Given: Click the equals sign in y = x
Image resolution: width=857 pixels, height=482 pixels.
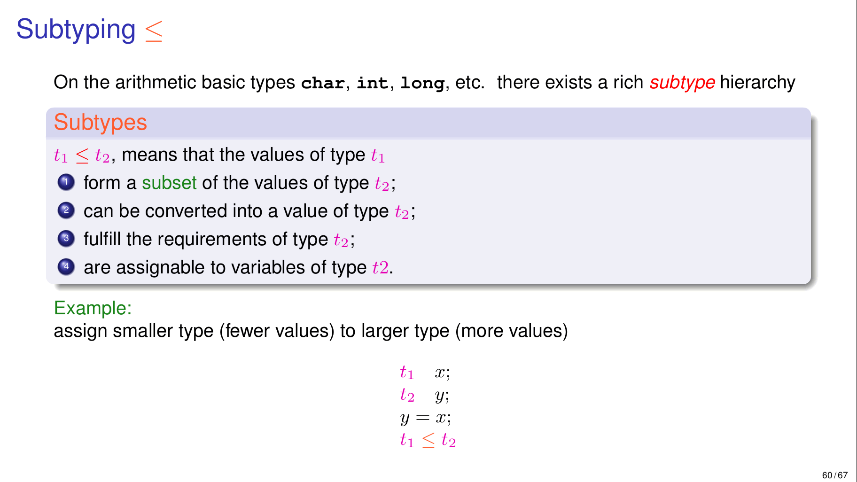Looking at the screenshot, I should pyautogui.click(x=422, y=417).
